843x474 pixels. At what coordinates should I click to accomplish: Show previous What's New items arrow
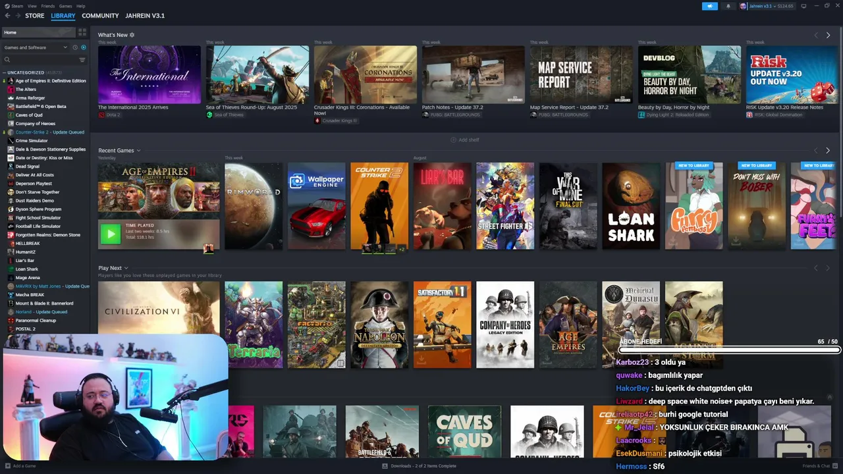point(816,36)
